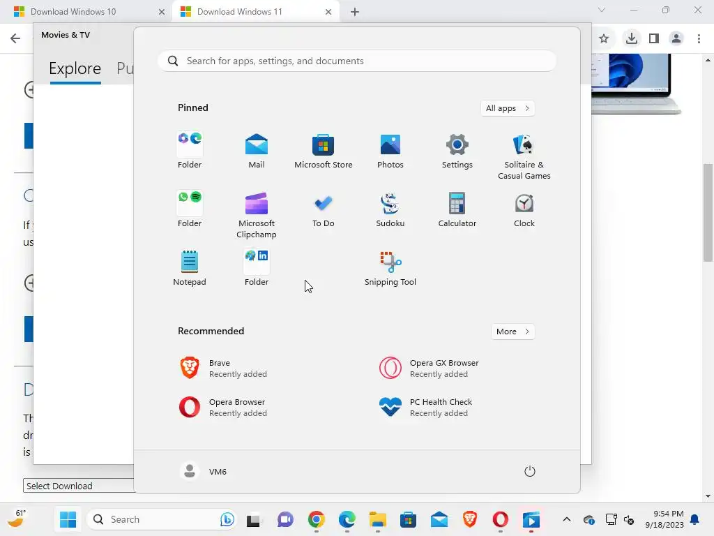Expand All apps list
The width and height of the screenshot is (714, 536).
[x=508, y=108]
